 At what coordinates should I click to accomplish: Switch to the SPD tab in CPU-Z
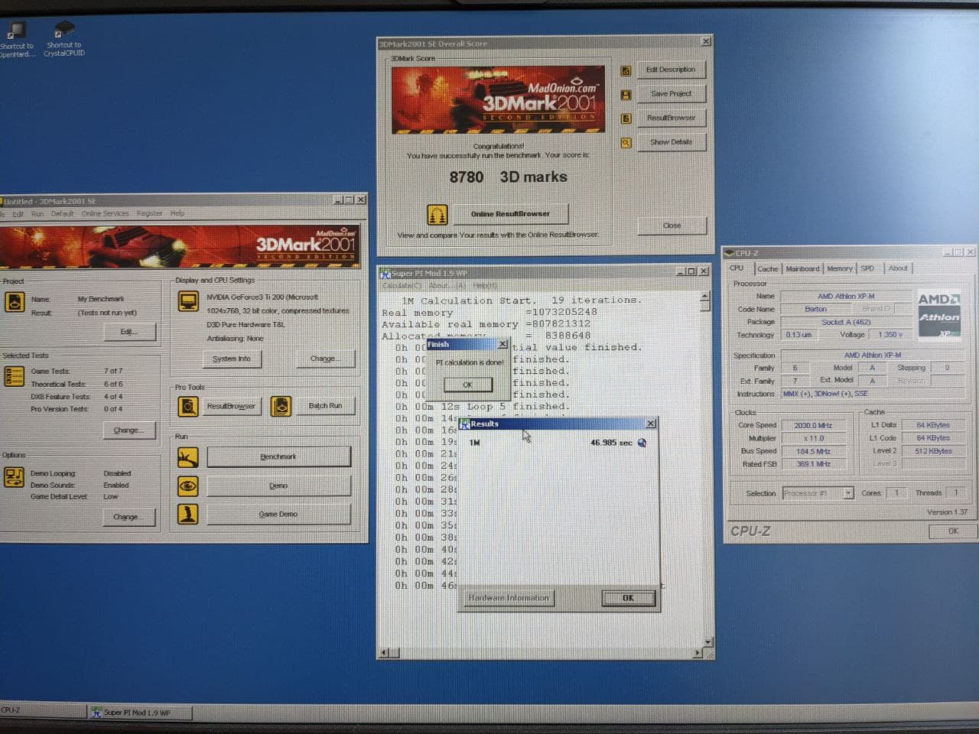click(867, 269)
